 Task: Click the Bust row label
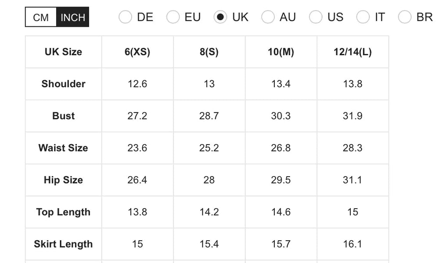[x=63, y=116]
